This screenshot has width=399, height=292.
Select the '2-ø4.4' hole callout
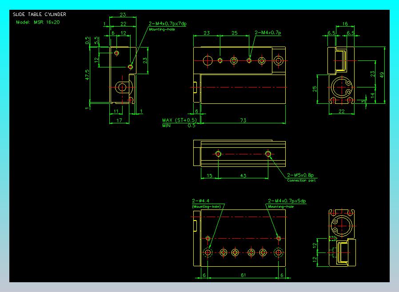coord(200,201)
